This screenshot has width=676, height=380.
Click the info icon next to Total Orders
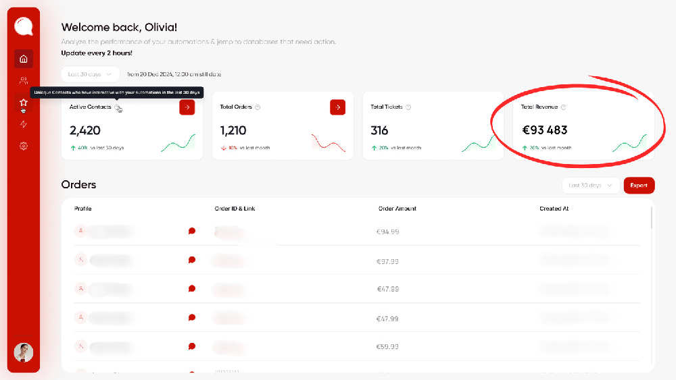[258, 107]
